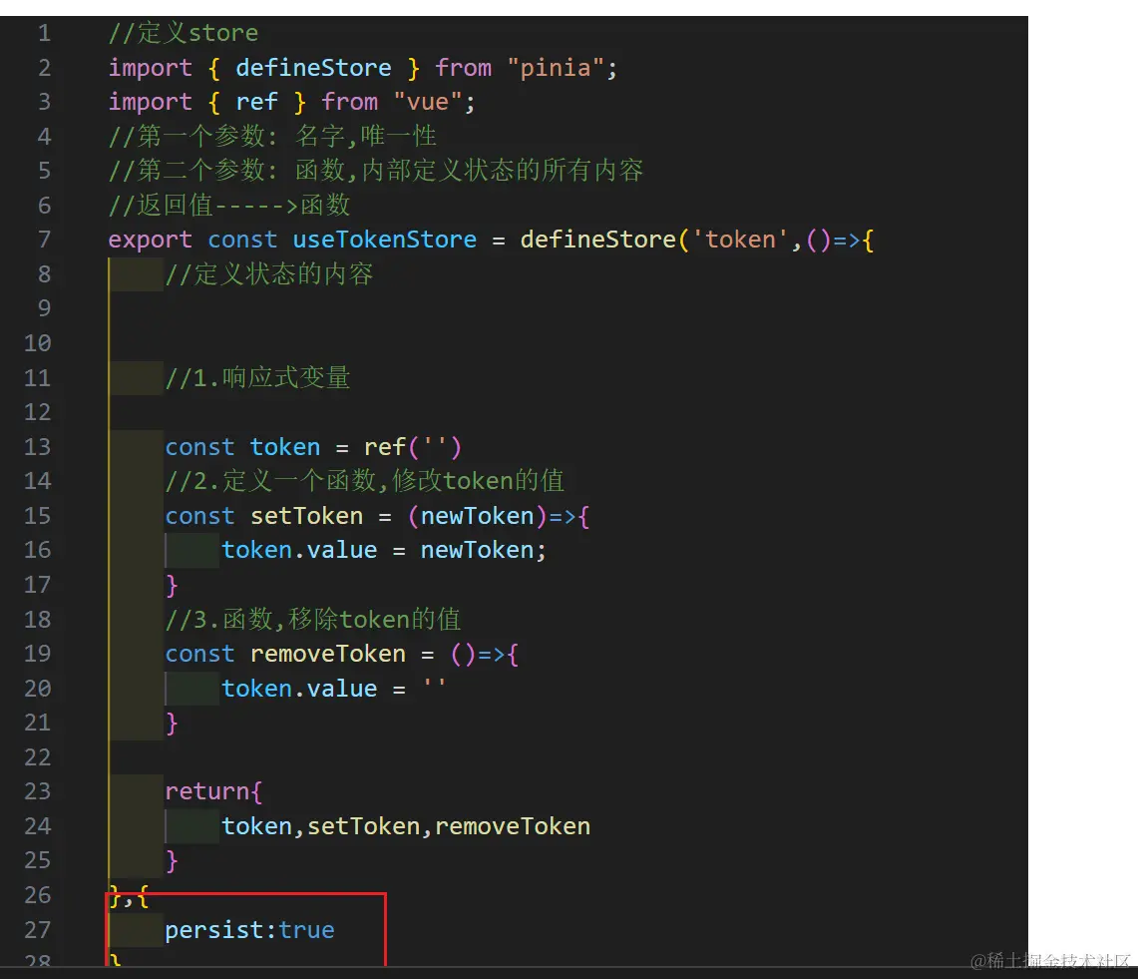Click the comment '//第二个参数: 函数,内部定义状态的所有内容'
1138x979 pixels.
click(x=375, y=170)
